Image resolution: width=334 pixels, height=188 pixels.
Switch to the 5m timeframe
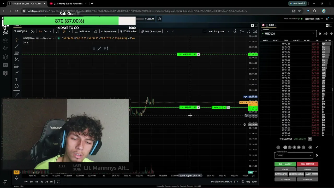[x=46, y=31]
